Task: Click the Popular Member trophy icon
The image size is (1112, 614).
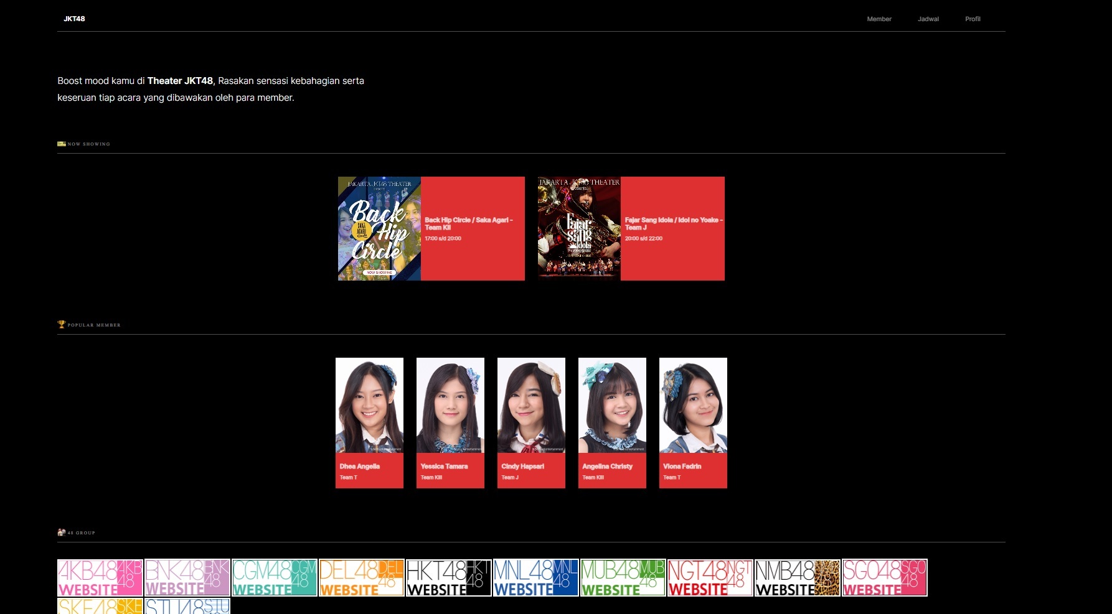Action: coord(61,324)
